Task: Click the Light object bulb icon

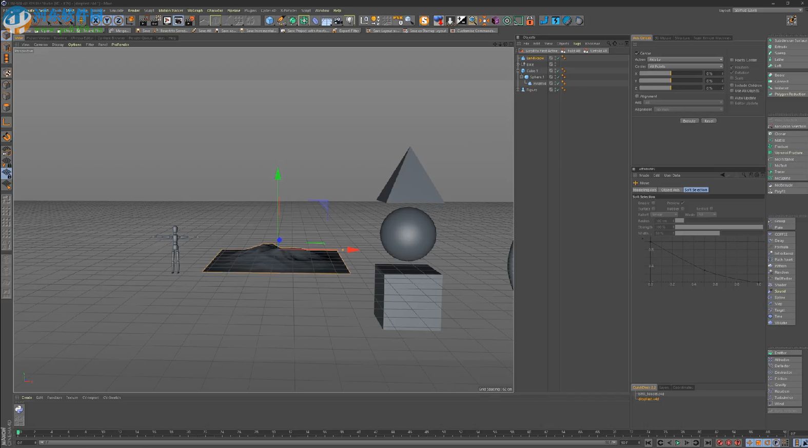Action: point(350,20)
